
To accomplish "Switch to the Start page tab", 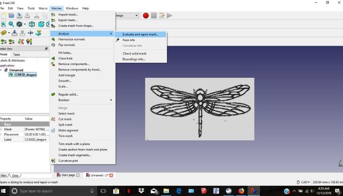I will click(x=67, y=175).
